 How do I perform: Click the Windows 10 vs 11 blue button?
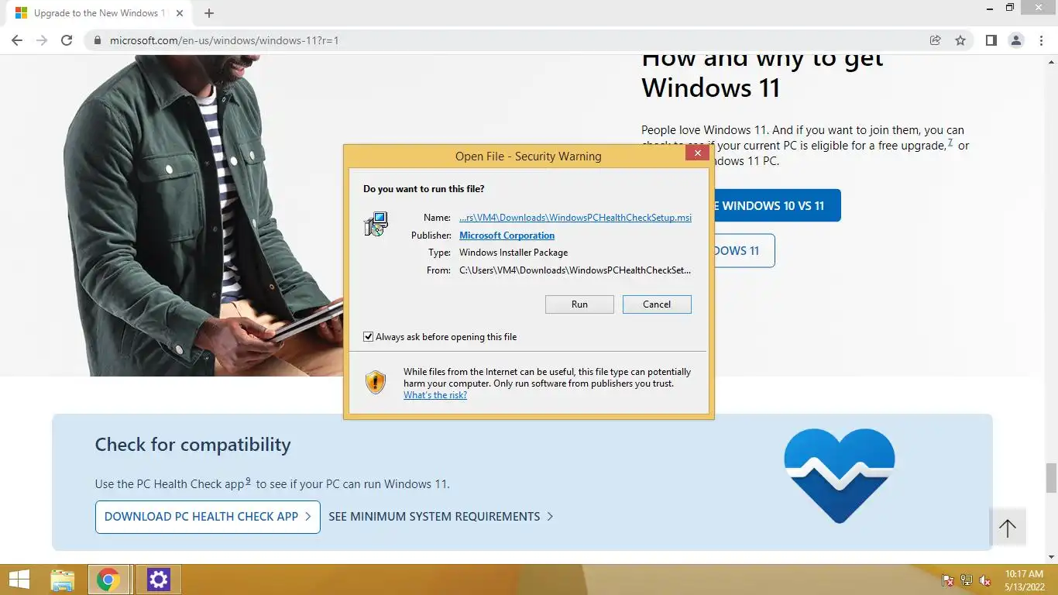775,205
